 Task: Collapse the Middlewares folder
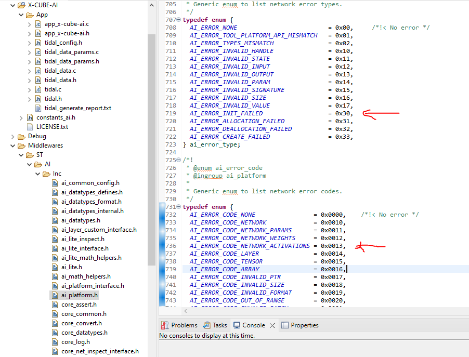(12, 146)
